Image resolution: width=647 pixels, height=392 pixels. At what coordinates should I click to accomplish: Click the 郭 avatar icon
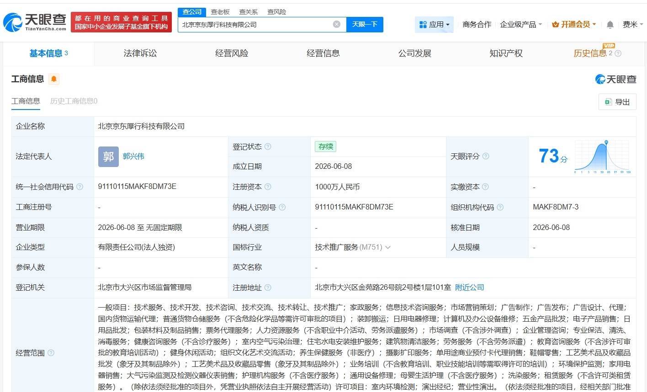point(108,157)
